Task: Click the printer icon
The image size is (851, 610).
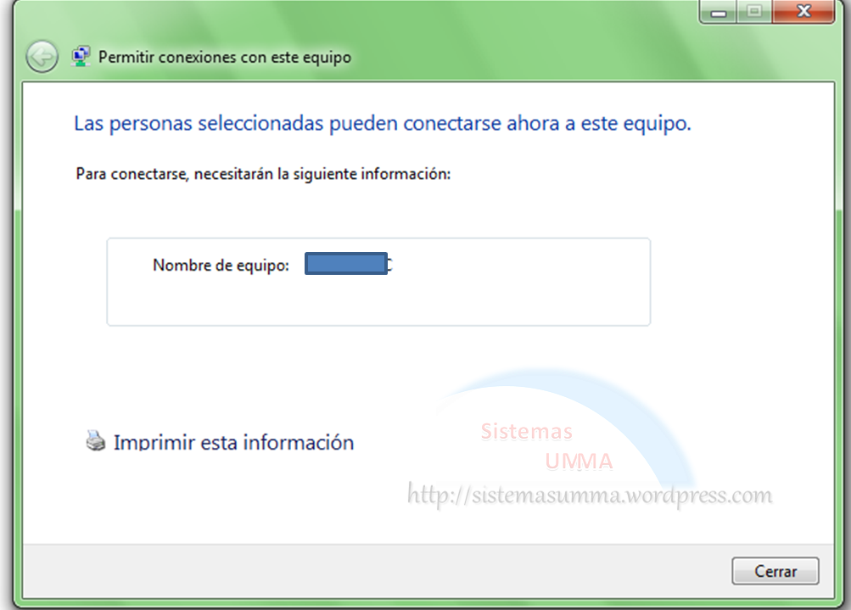Action: pyautogui.click(x=96, y=441)
